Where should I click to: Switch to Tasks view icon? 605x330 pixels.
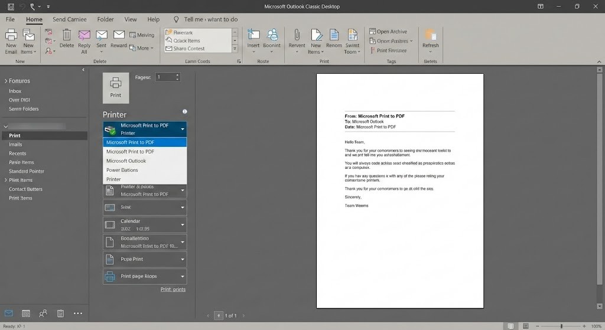coord(60,313)
